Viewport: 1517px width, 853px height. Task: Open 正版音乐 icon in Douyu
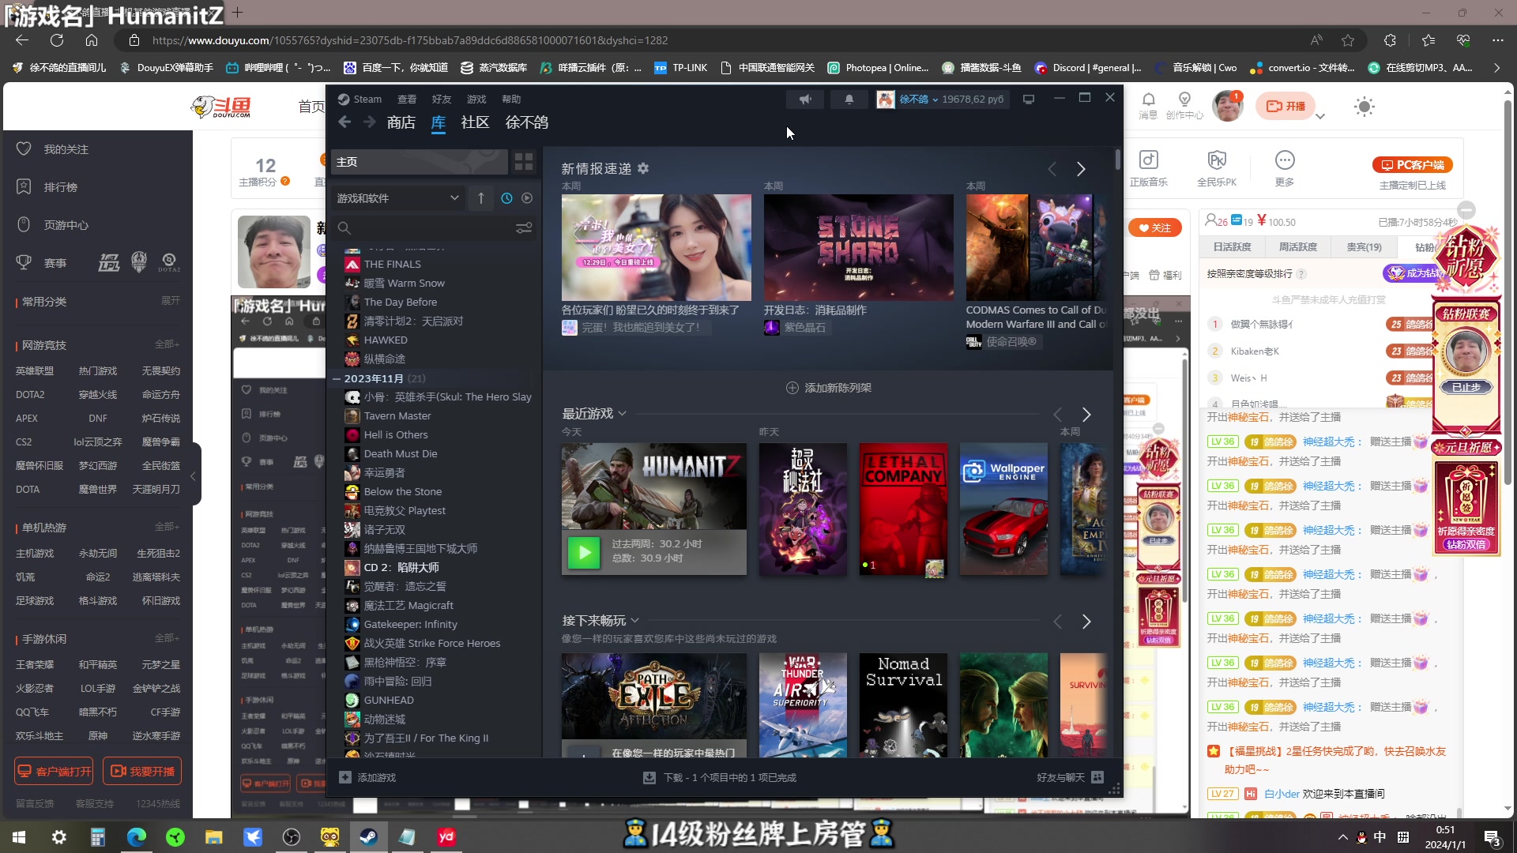click(1148, 168)
